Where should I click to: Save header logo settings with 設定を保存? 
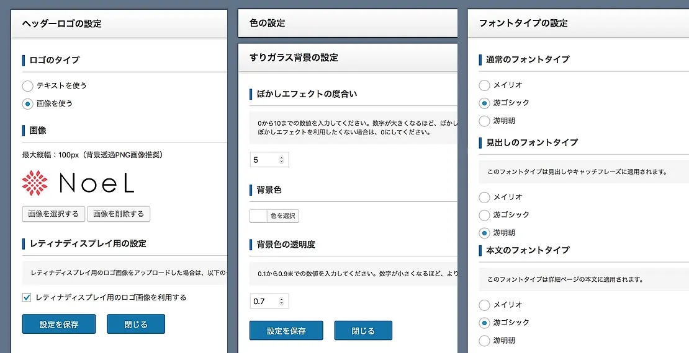59,325
